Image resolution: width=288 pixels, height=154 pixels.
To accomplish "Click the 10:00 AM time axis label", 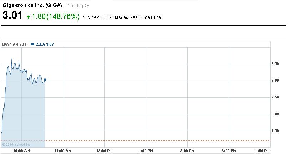I will coord(21,151).
